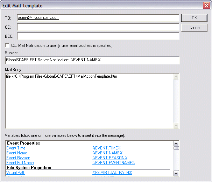Insert the Event Name variable link

(17, 153)
